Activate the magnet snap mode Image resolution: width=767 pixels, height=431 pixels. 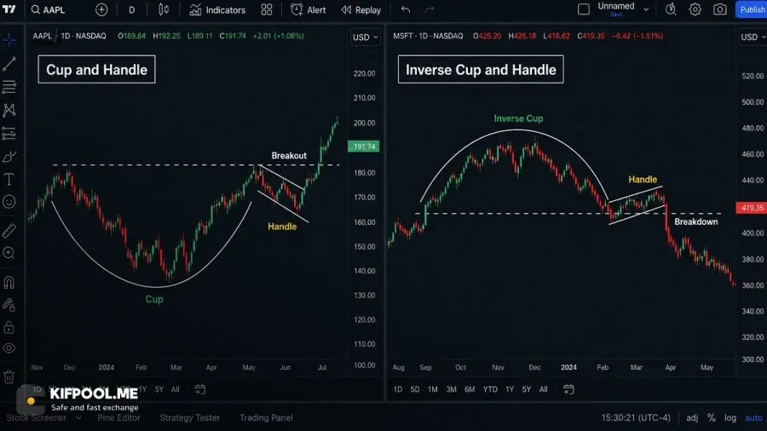coord(9,283)
